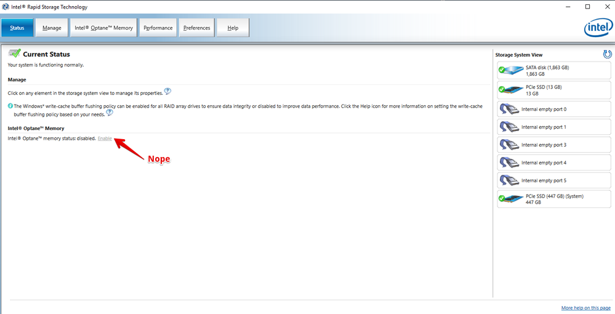Select 'Internal empty port 1' label
Viewport: 615px width, 314px height.
pos(544,127)
